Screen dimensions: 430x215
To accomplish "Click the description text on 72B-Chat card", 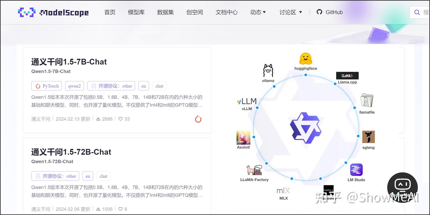I will coord(117,191).
